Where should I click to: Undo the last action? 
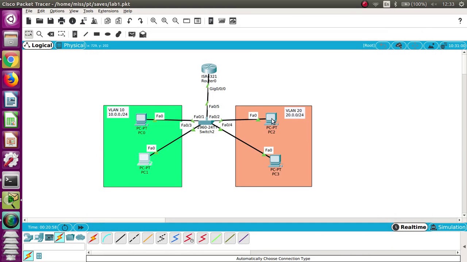point(130,21)
